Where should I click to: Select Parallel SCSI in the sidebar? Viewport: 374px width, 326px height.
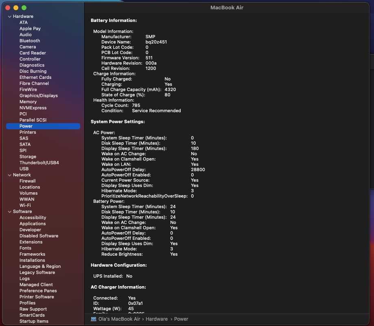pyautogui.click(x=33, y=120)
